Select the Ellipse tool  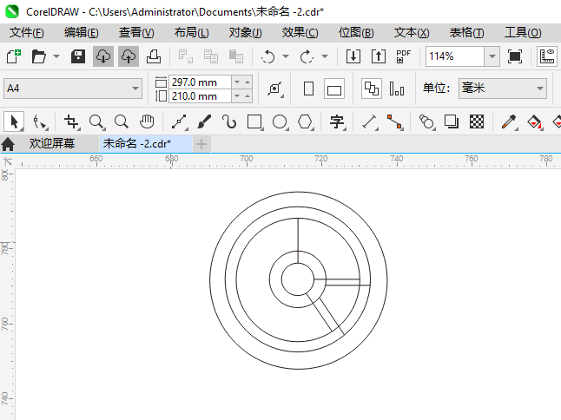pyautogui.click(x=280, y=121)
